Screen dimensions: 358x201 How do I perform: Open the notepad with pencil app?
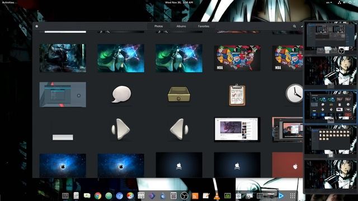206,196
